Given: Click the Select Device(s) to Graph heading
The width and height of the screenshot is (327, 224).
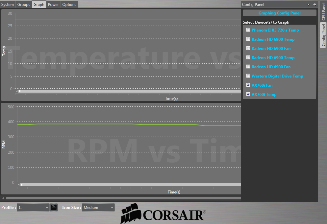Looking at the screenshot, I should (266, 22).
